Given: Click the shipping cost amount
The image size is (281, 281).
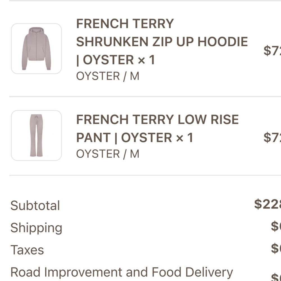Looking at the screenshot, I should click(276, 226).
